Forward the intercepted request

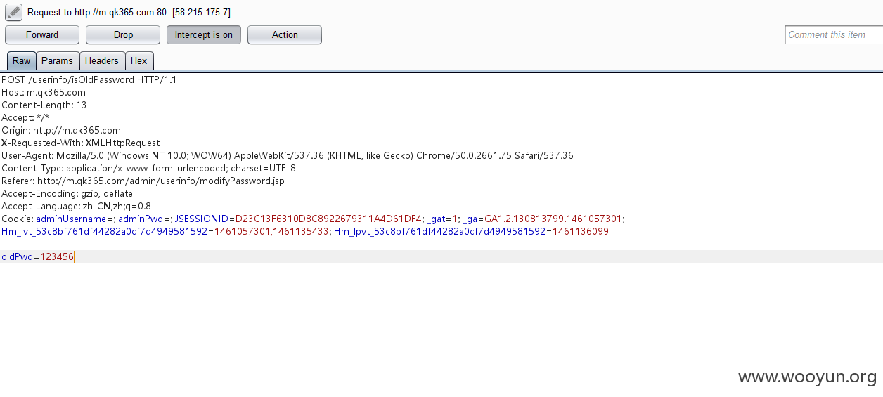pyautogui.click(x=42, y=34)
